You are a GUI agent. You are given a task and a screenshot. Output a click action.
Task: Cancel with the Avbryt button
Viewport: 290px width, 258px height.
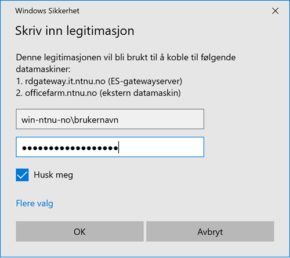coord(210,231)
